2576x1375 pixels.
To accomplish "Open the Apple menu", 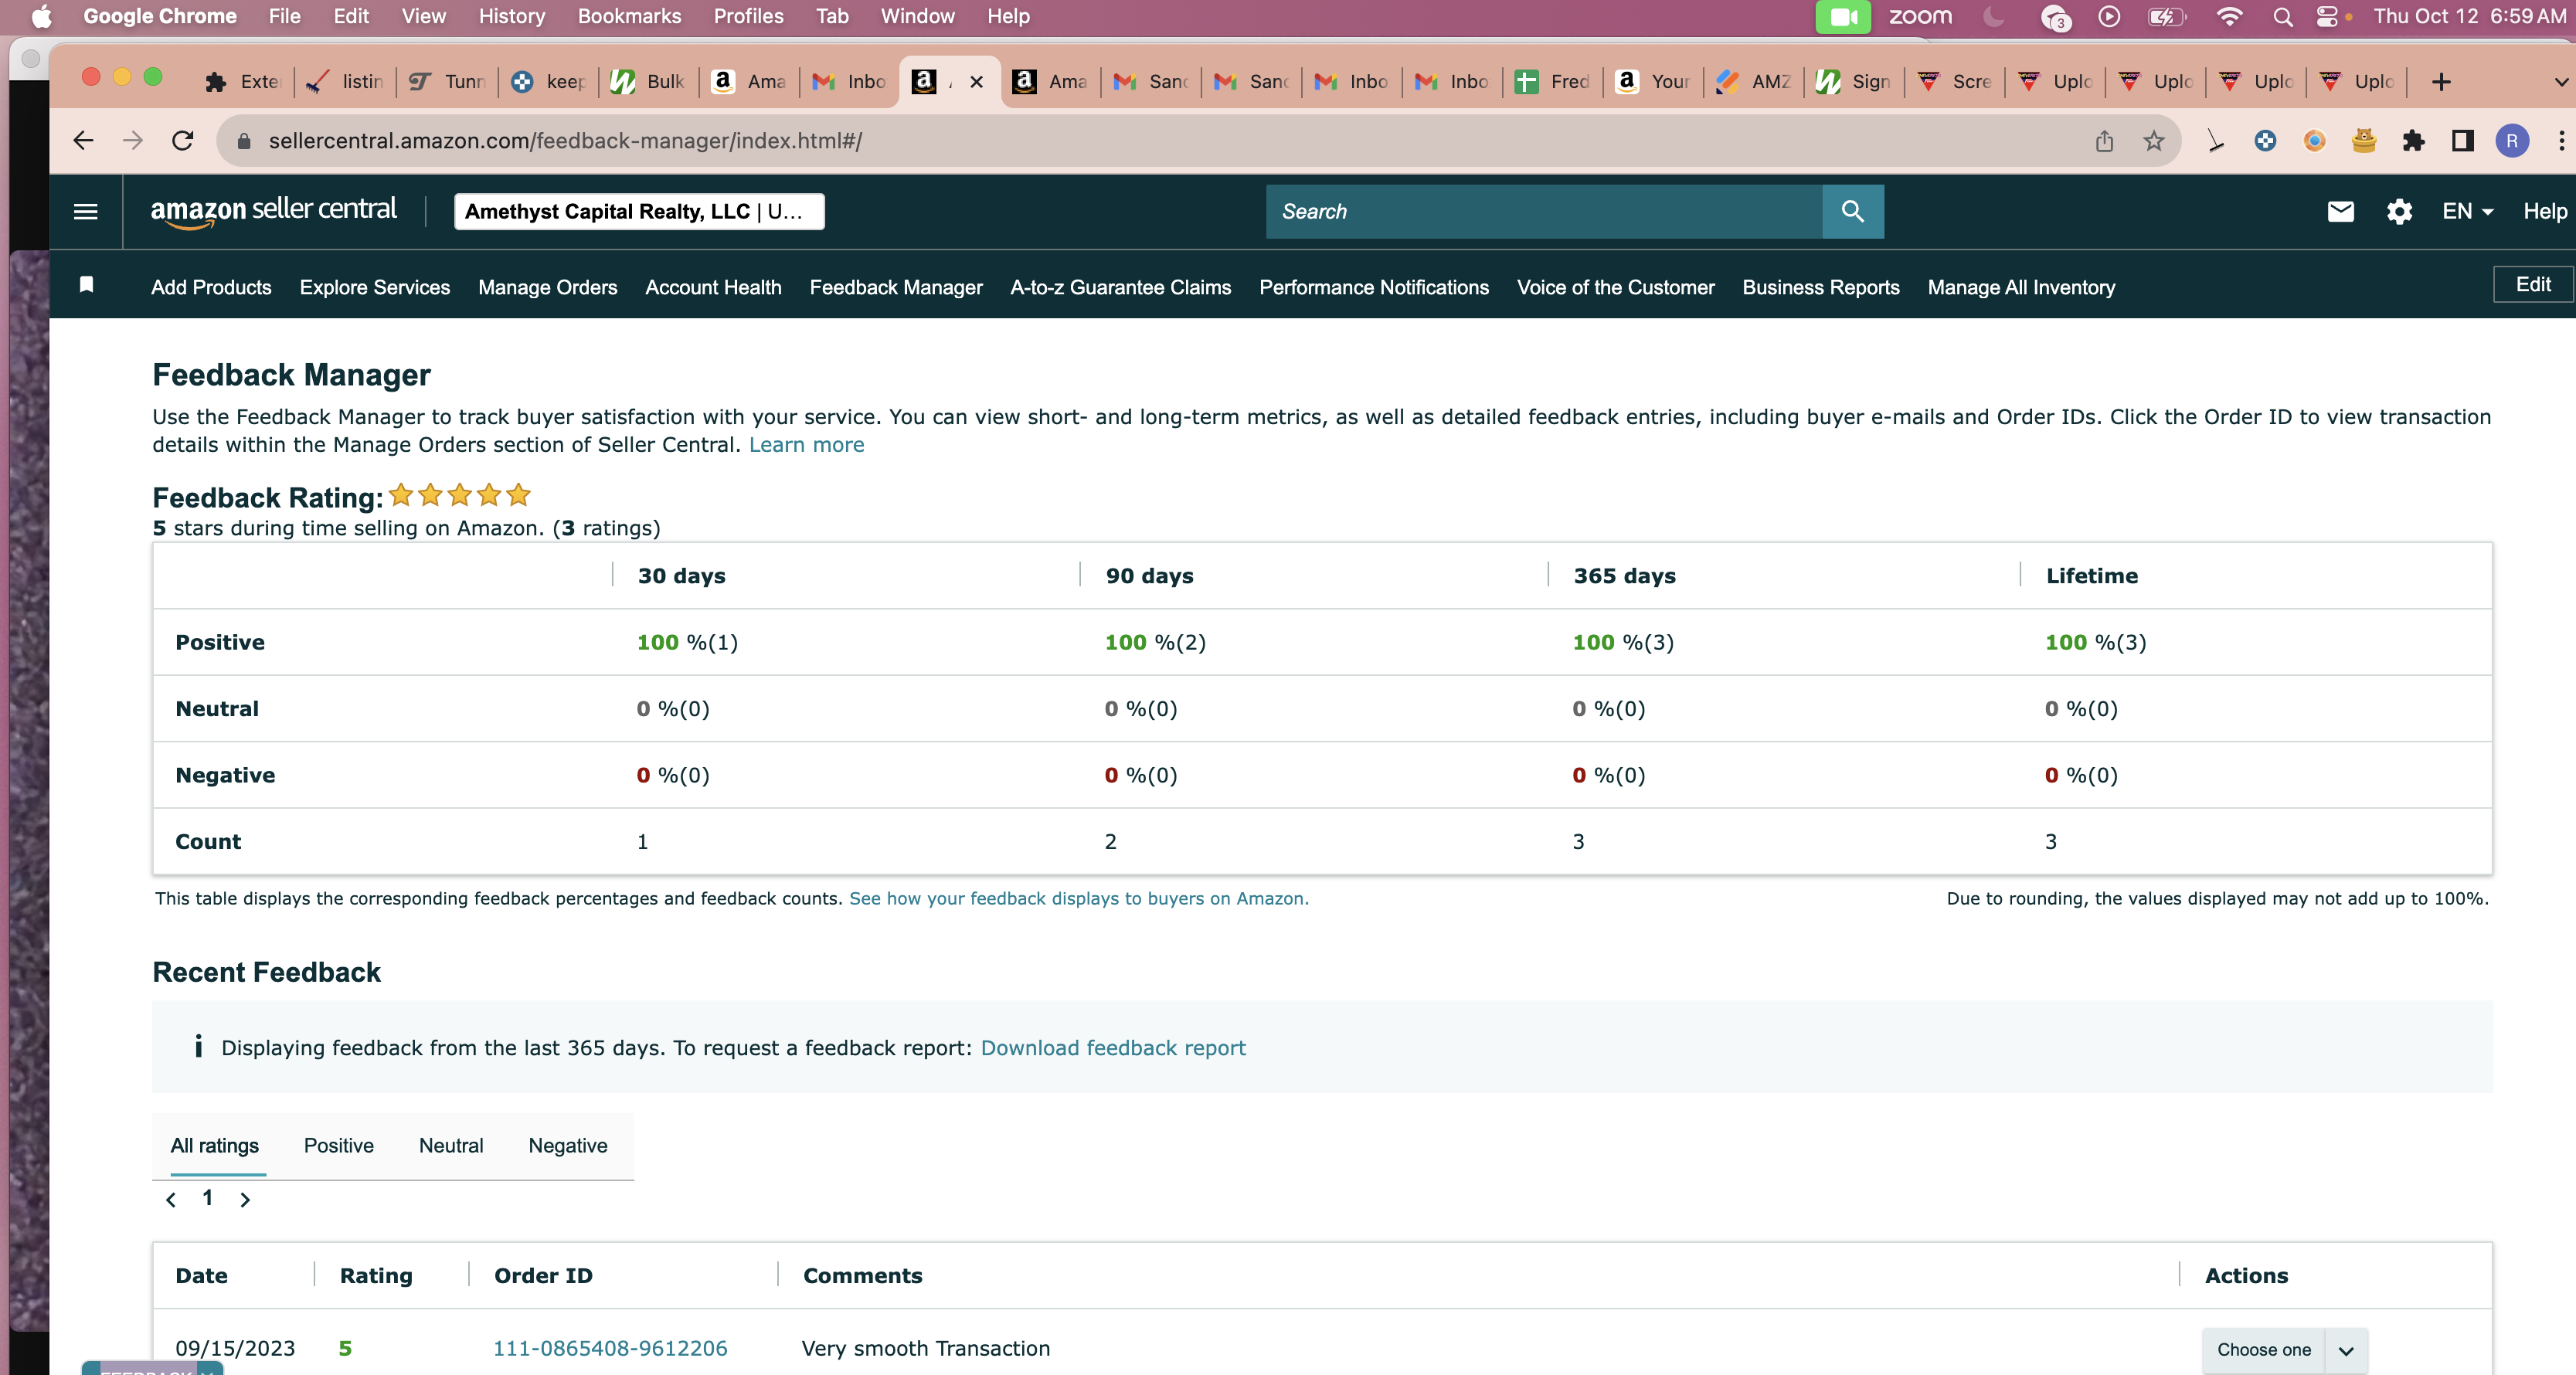I will 41,17.
